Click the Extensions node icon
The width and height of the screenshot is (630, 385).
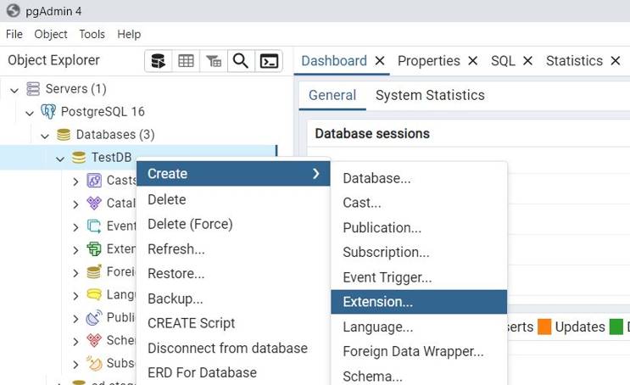click(94, 249)
